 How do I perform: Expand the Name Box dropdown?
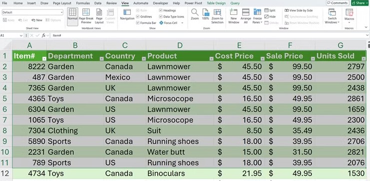21,35
